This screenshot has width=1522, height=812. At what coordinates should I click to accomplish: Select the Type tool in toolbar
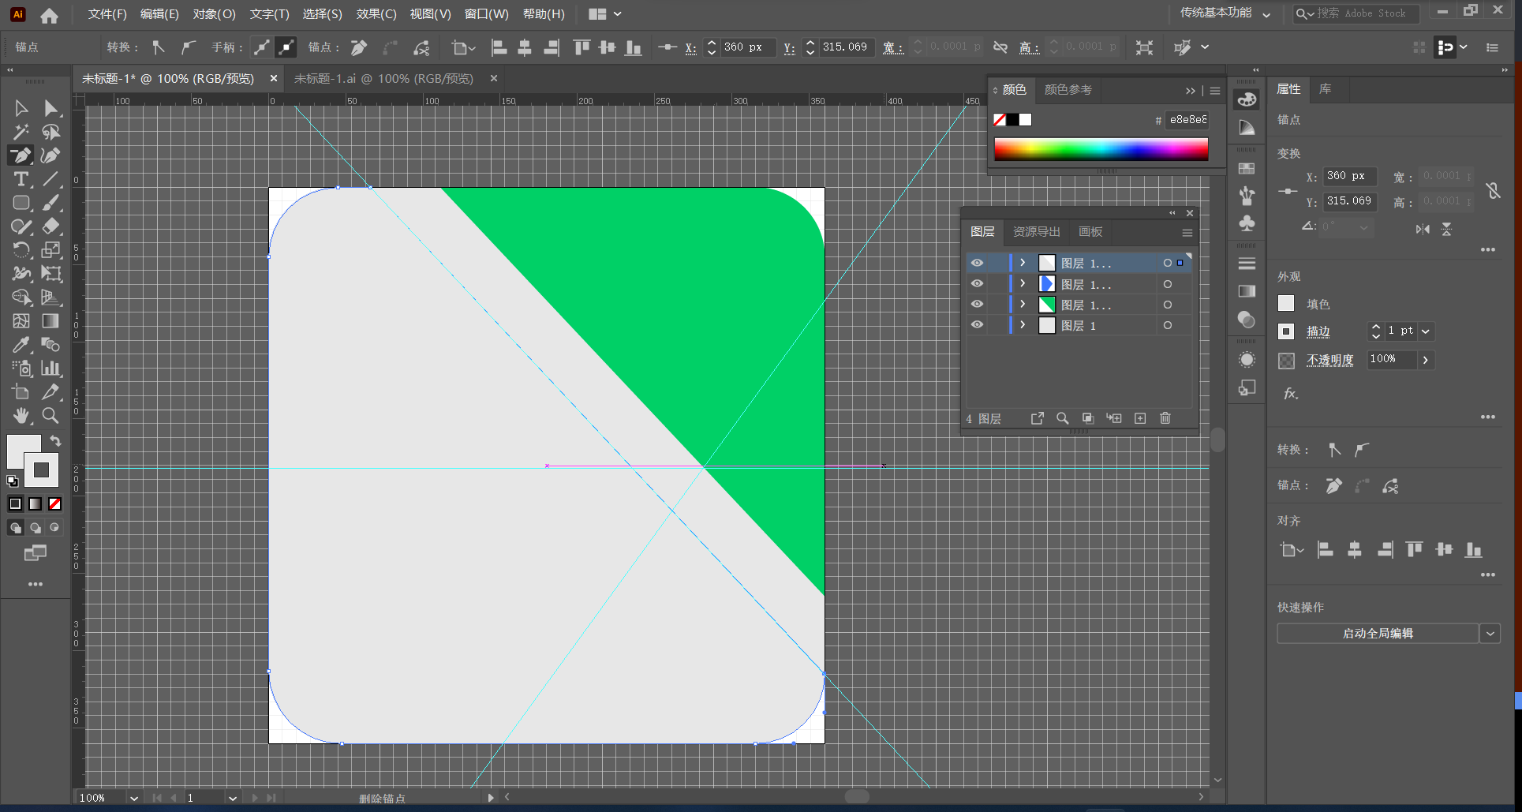pos(21,179)
